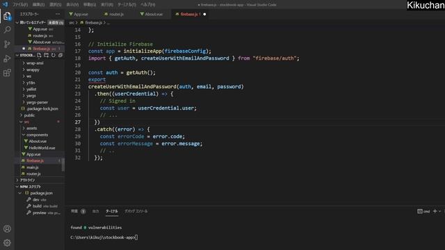
Task: Switch to the About.vue editor tab
Action: click(154, 14)
